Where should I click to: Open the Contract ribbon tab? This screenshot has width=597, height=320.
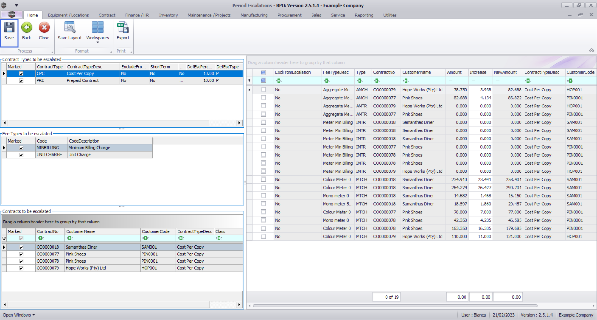[x=107, y=15]
